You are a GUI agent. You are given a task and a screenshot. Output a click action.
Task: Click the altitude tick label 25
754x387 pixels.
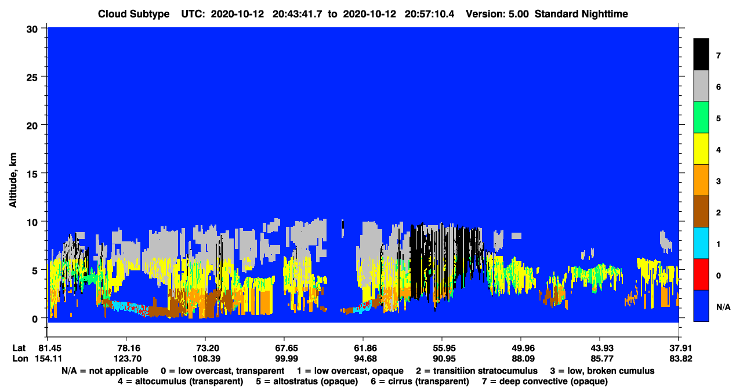[x=34, y=77]
